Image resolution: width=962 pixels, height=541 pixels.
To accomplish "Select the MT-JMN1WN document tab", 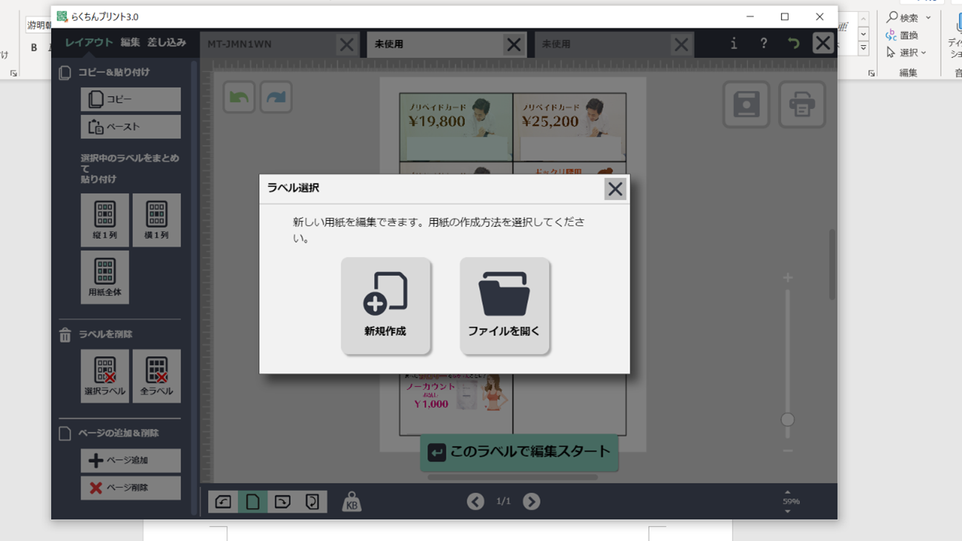I will (x=267, y=44).
